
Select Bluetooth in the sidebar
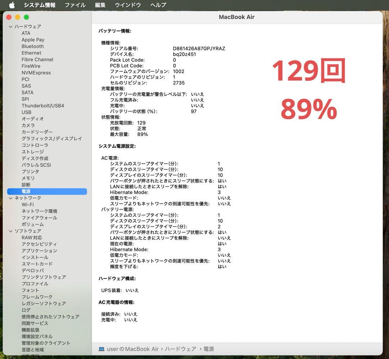(32, 46)
